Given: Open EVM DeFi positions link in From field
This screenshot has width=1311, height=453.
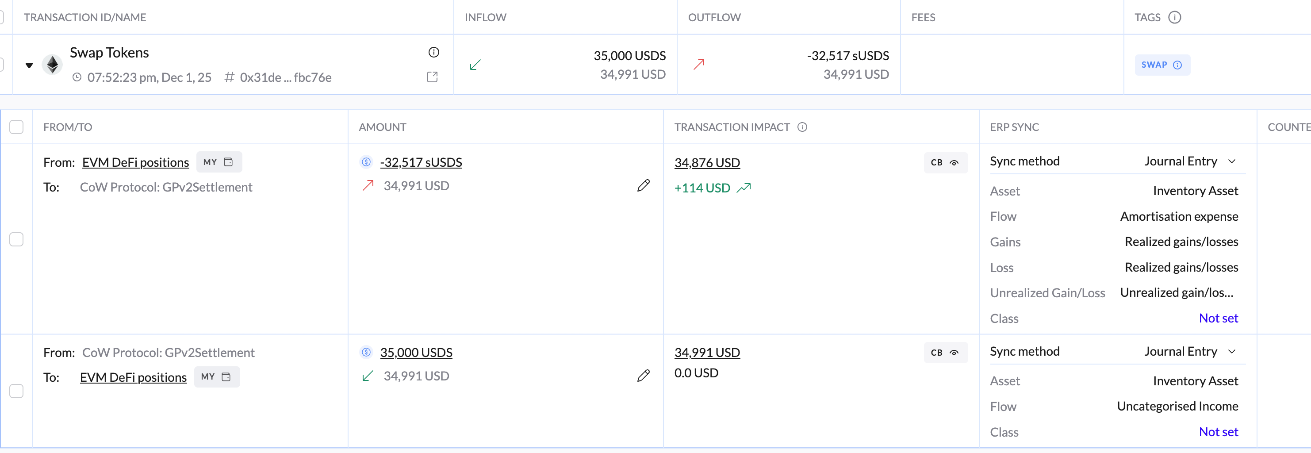Looking at the screenshot, I should coord(135,162).
